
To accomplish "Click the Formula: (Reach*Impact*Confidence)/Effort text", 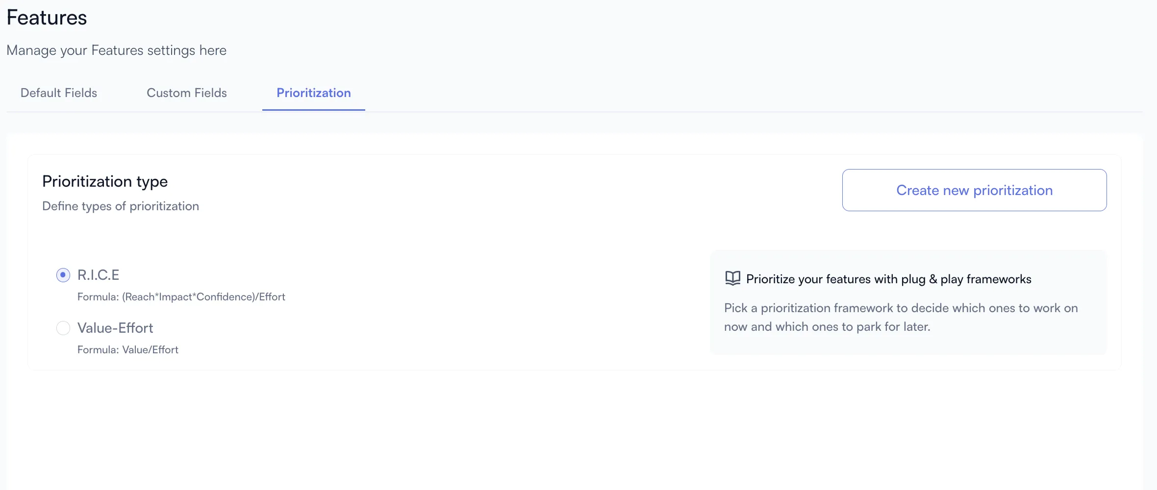I will pyautogui.click(x=181, y=297).
